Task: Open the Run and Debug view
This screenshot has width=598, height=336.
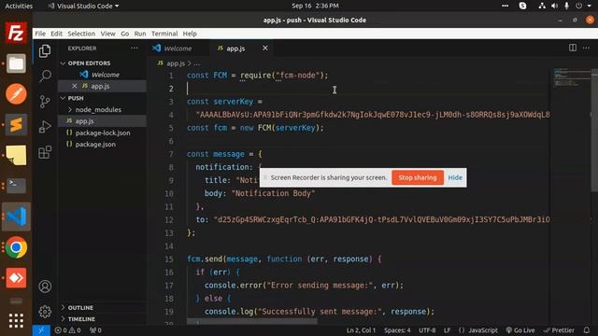Action: coord(45,127)
